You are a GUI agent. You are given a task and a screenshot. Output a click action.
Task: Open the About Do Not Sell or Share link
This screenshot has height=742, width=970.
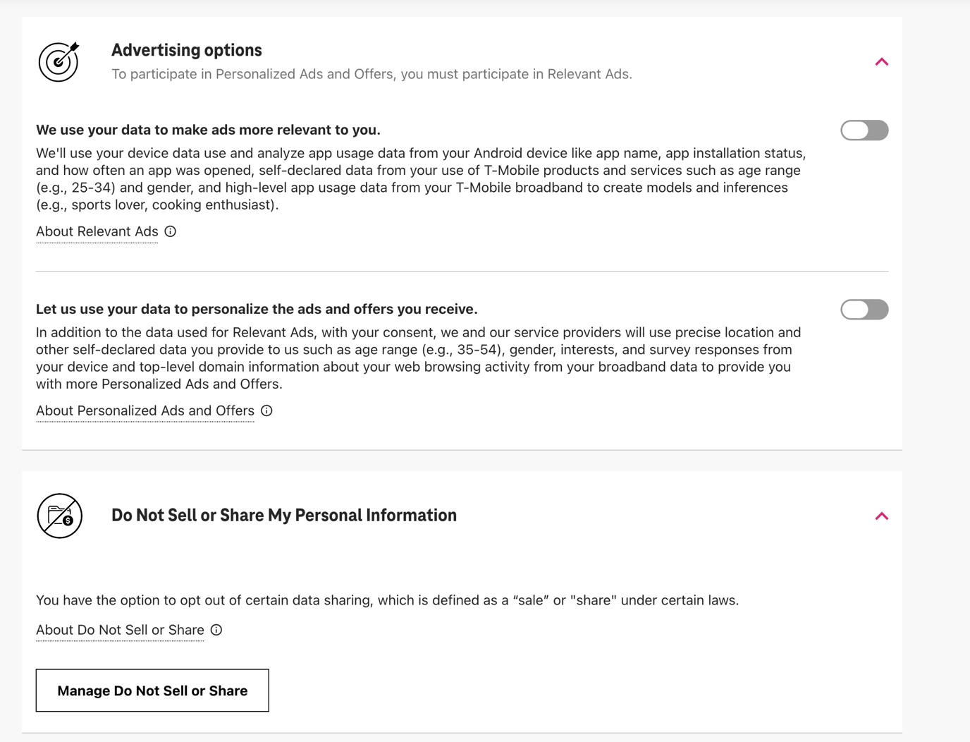click(x=120, y=630)
